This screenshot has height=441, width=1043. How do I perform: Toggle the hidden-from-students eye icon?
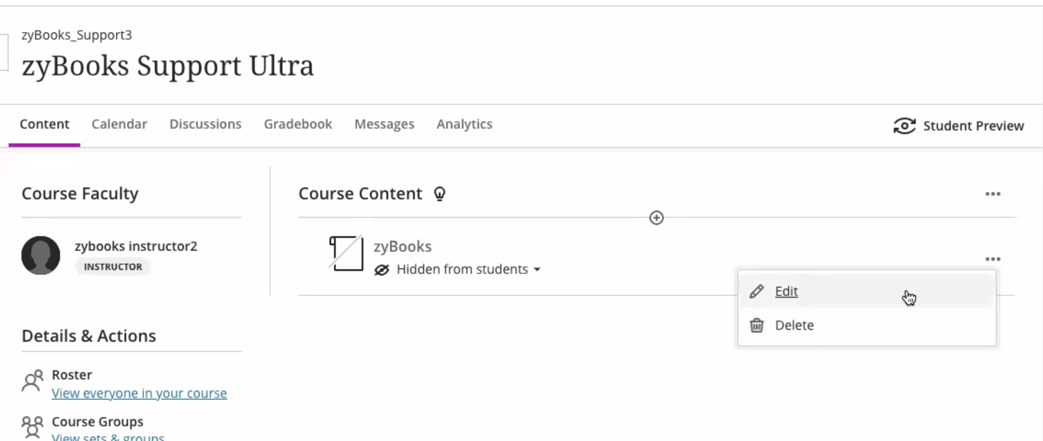(382, 270)
